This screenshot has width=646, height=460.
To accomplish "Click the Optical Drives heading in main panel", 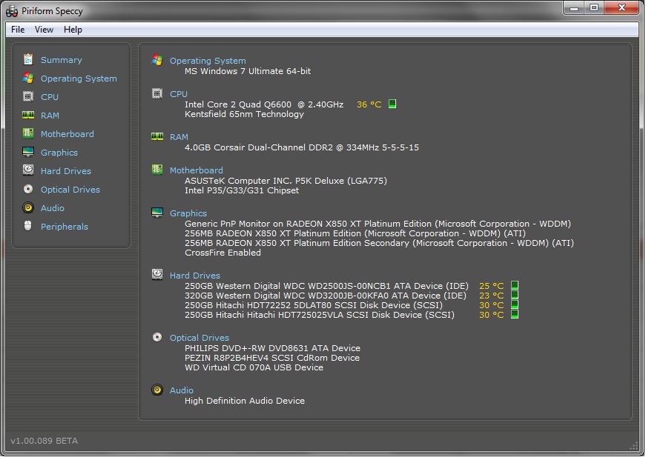I will 200,338.
